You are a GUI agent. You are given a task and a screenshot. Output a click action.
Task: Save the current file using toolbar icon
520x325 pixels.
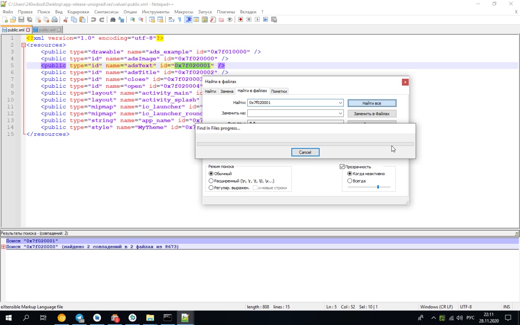(x=21, y=19)
